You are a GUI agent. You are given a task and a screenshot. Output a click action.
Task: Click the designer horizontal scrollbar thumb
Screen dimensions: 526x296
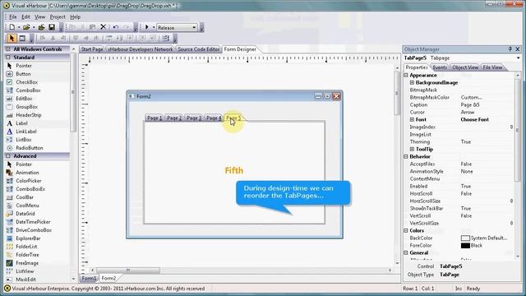click(x=128, y=270)
